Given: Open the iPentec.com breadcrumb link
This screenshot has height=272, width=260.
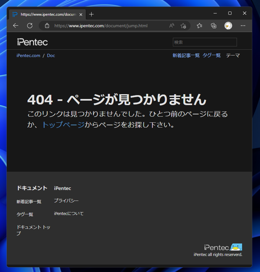Looking at the screenshot, I should [28, 56].
